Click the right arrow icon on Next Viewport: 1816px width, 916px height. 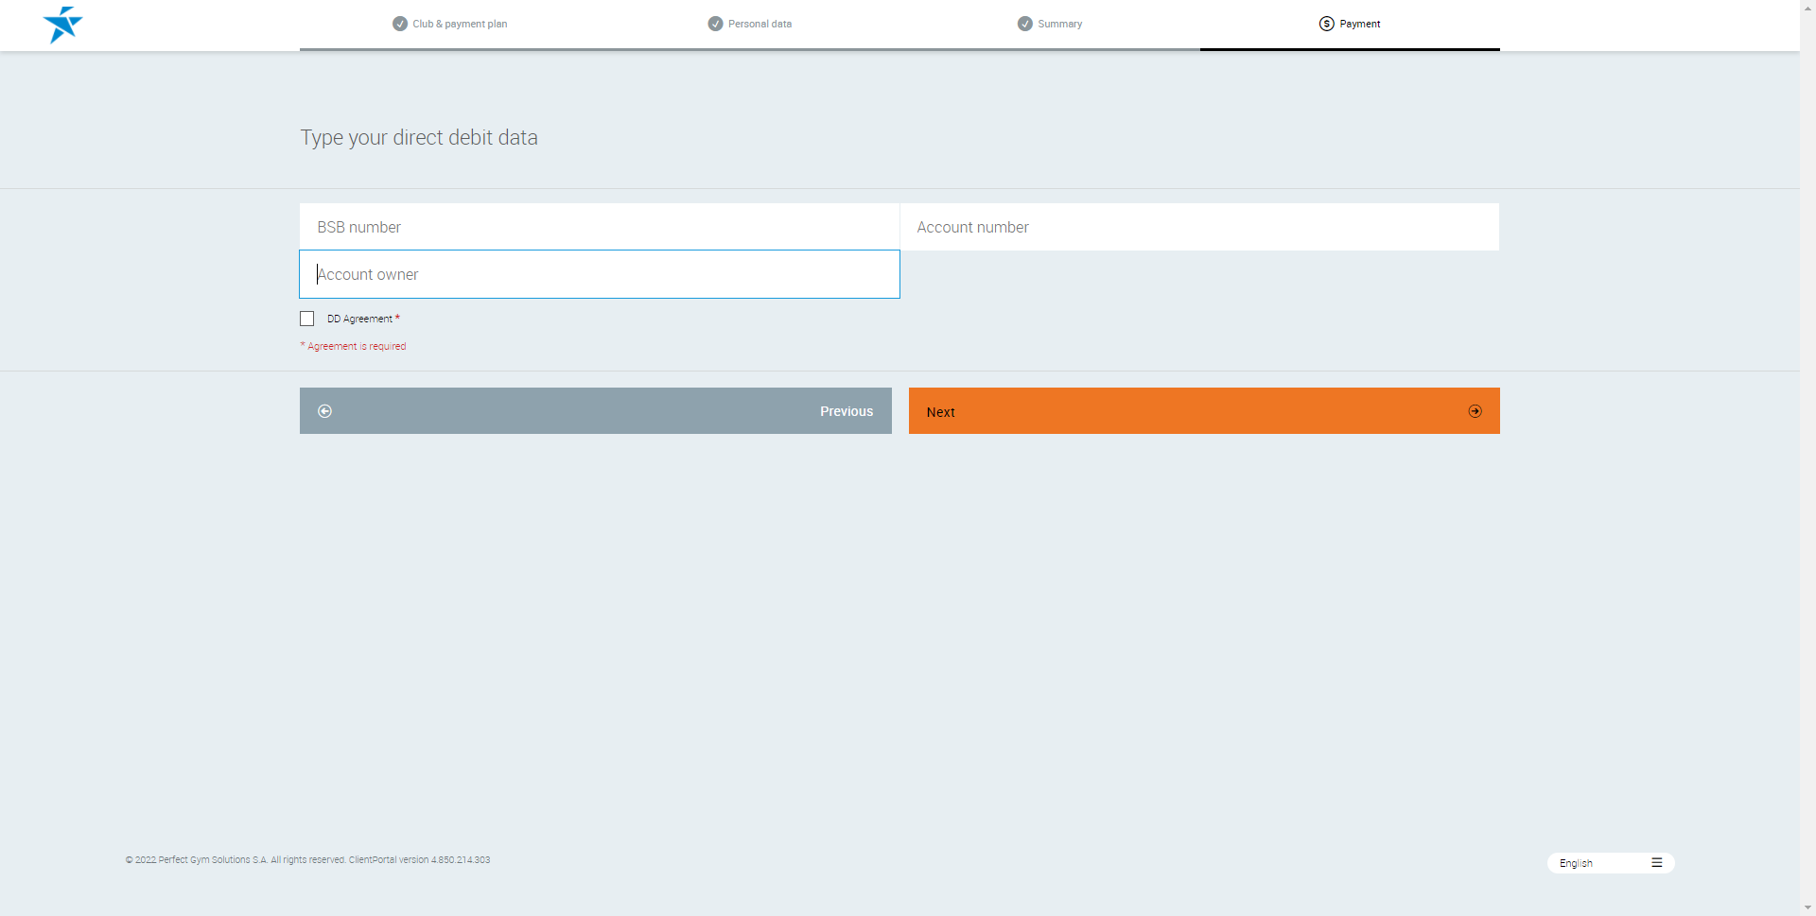(1475, 411)
